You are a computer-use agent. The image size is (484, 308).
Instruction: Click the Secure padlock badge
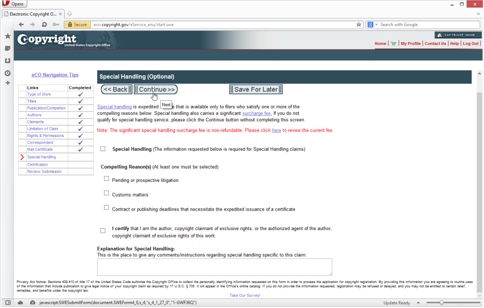pyautogui.click(x=77, y=25)
